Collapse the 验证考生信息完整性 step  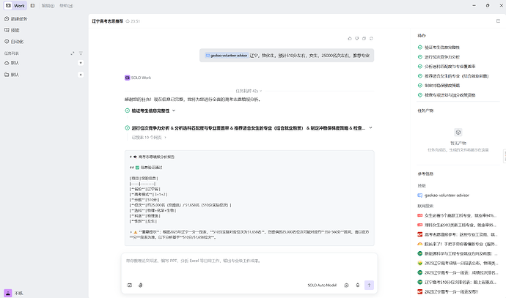(x=174, y=111)
